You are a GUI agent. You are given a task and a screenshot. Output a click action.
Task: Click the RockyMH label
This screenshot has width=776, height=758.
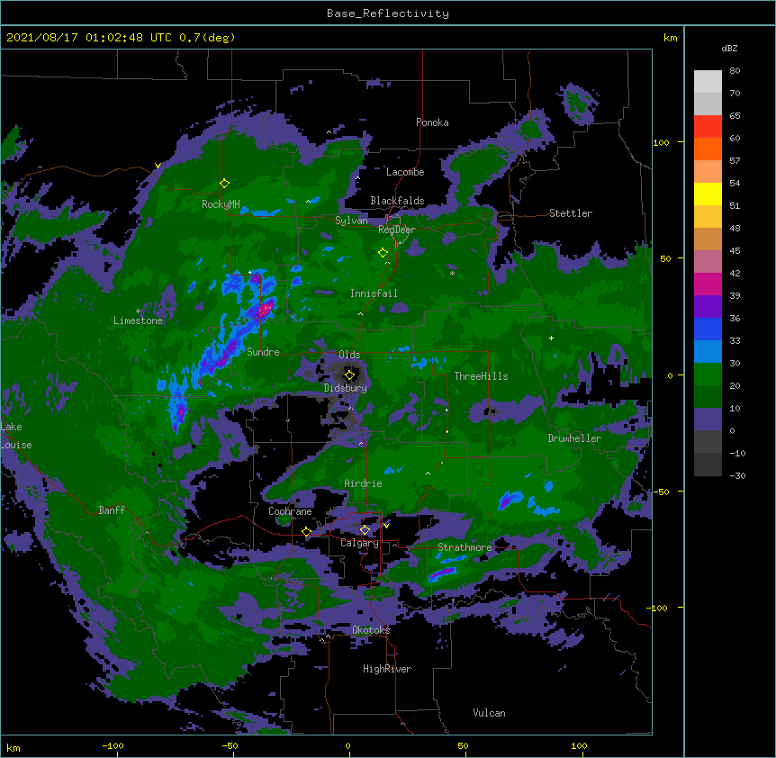(221, 204)
